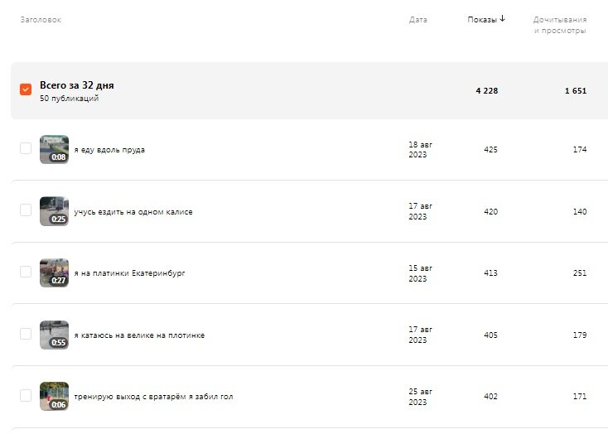
Task: Sort by the Дата column header
Action: 418,19
